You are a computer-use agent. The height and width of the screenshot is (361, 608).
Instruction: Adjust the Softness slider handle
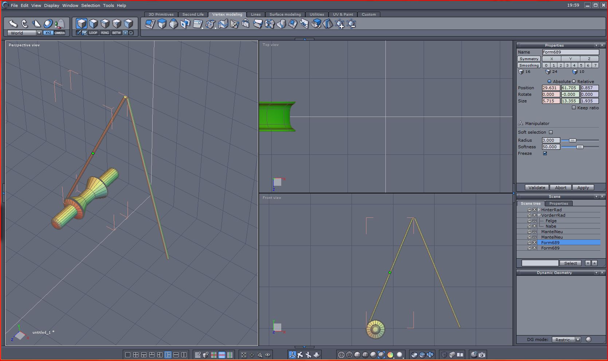click(x=580, y=147)
